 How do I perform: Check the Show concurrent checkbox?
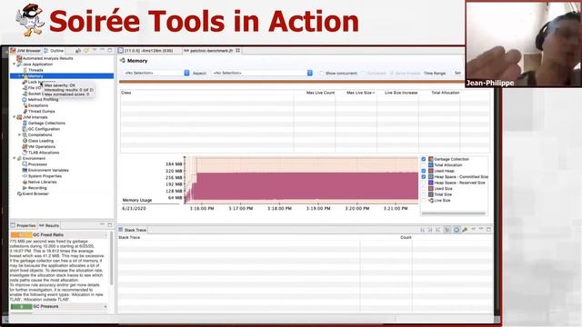click(x=322, y=73)
